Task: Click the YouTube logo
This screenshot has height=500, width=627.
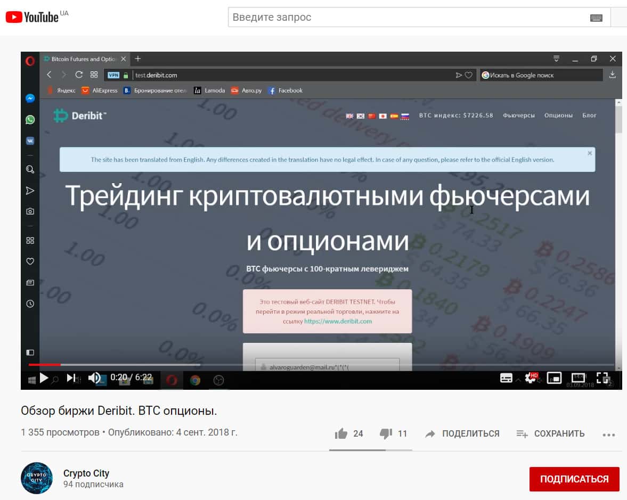Action: tap(32, 17)
